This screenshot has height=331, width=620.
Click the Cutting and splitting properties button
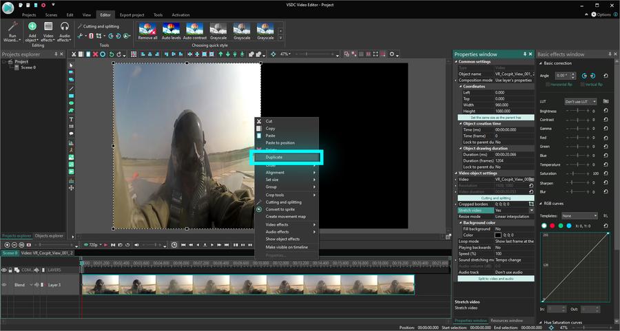click(x=496, y=198)
